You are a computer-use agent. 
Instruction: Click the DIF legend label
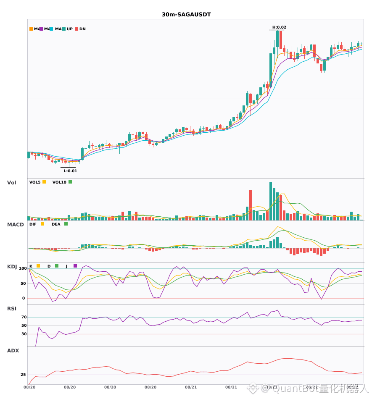(x=33, y=224)
